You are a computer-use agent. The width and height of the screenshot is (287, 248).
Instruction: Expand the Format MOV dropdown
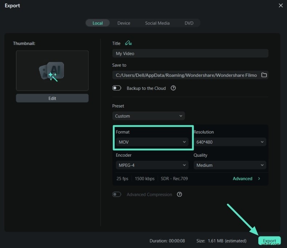click(152, 142)
